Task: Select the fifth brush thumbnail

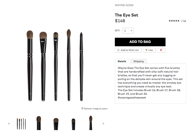Action: point(90,123)
